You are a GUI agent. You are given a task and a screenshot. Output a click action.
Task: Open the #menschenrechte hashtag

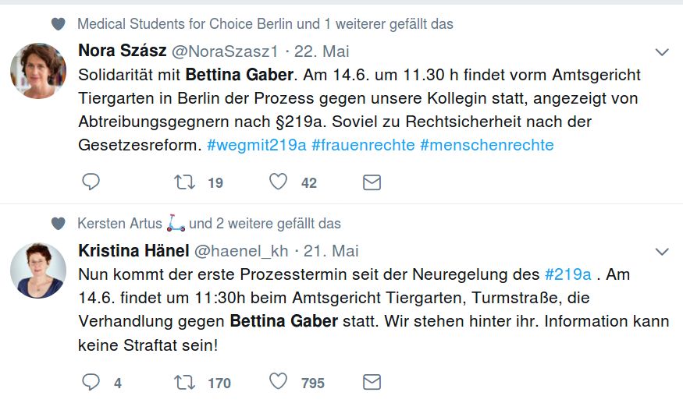pyautogui.click(x=486, y=145)
